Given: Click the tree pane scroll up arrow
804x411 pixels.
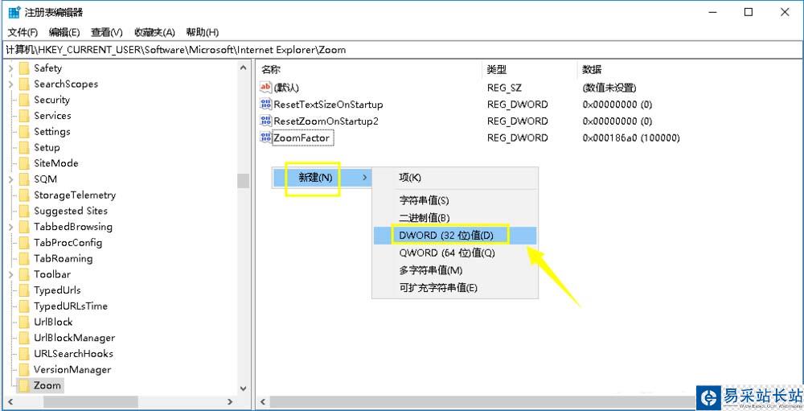Looking at the screenshot, I should tap(243, 68).
